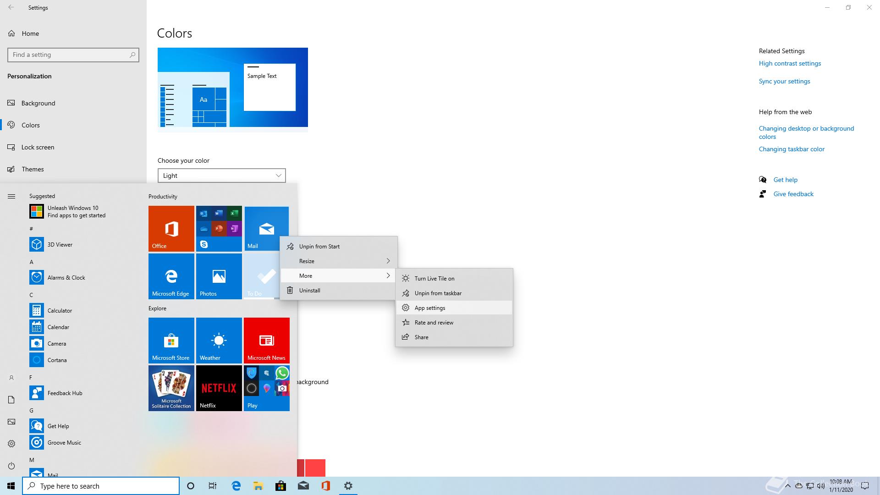This screenshot has width=880, height=495.
Task: Click the taskbar Type here to search box
Action: (x=101, y=486)
